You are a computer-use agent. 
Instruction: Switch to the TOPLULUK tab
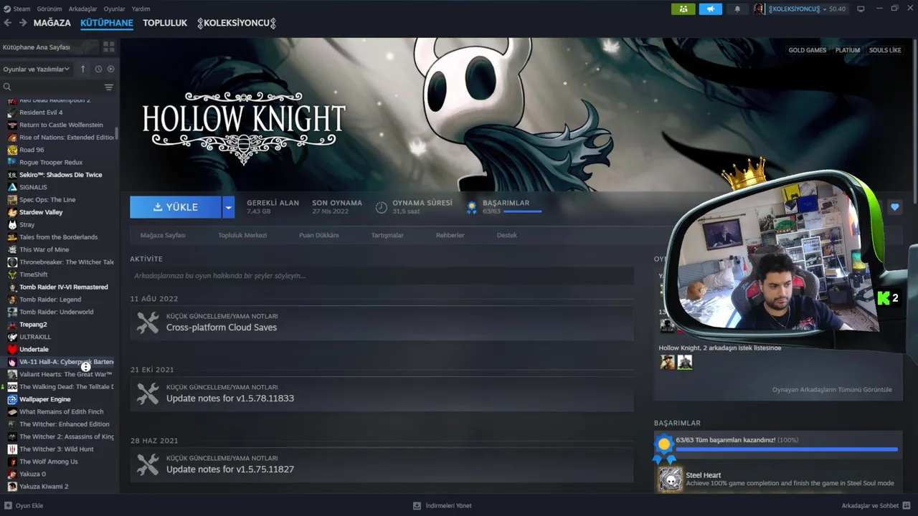coord(165,23)
